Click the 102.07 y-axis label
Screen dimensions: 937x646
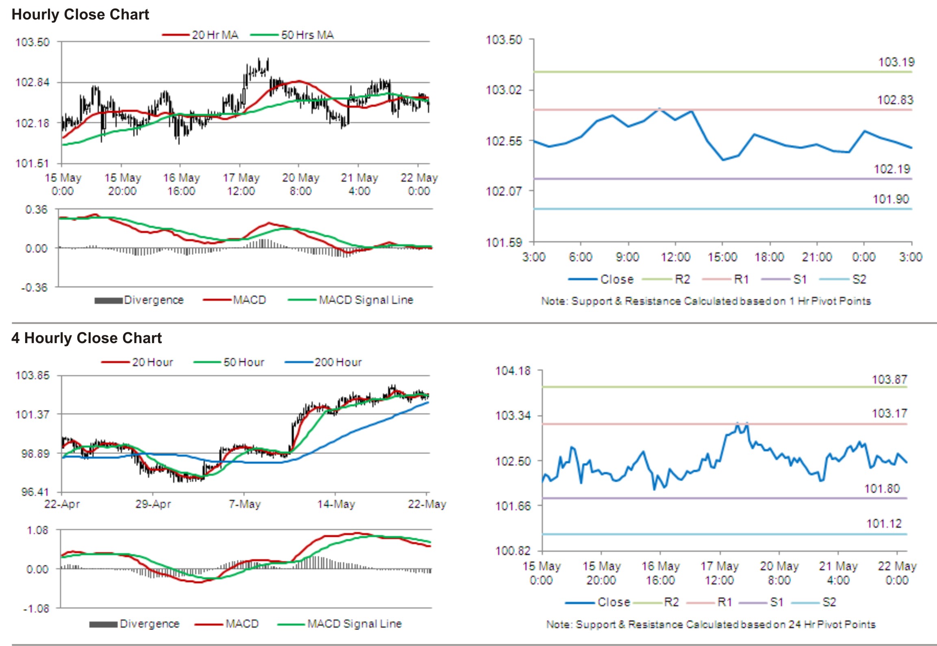pos(504,191)
